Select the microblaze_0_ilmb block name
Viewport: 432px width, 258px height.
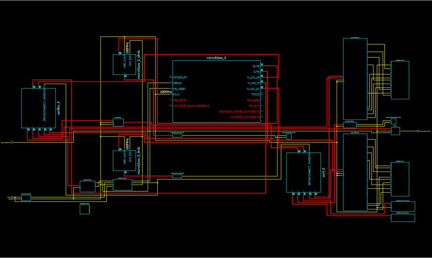point(138,161)
